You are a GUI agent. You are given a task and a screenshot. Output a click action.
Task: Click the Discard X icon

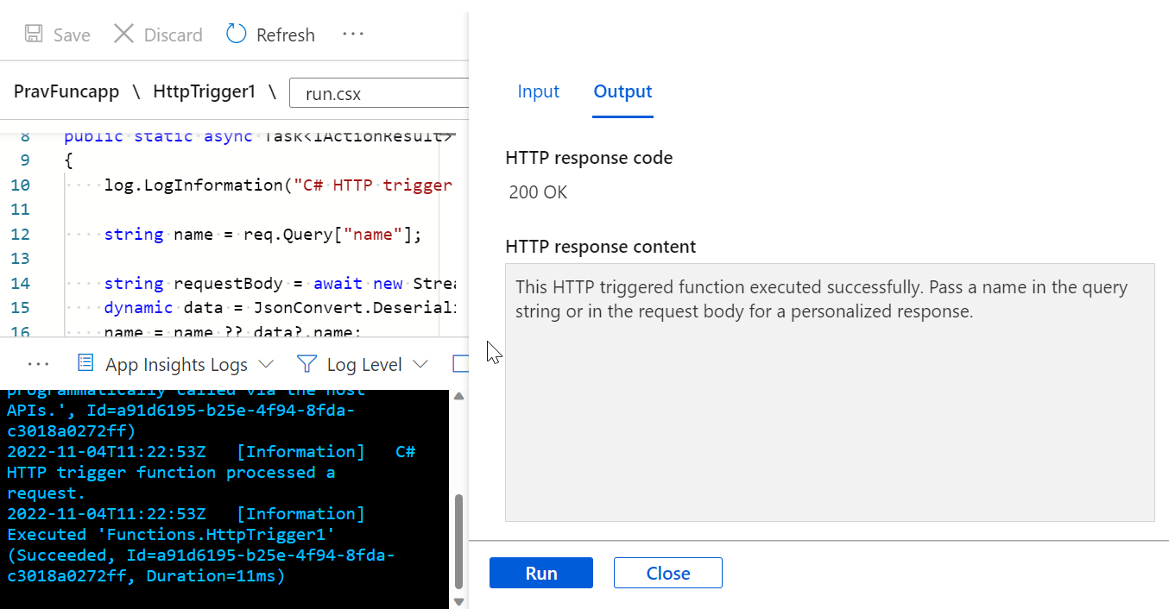tap(124, 35)
